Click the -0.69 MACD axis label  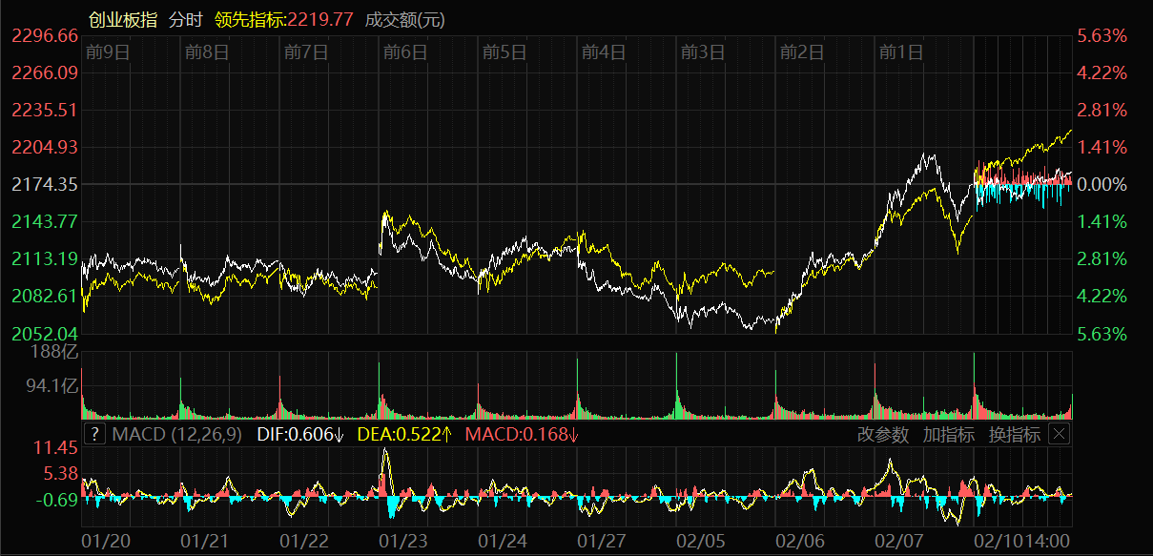click(x=55, y=500)
